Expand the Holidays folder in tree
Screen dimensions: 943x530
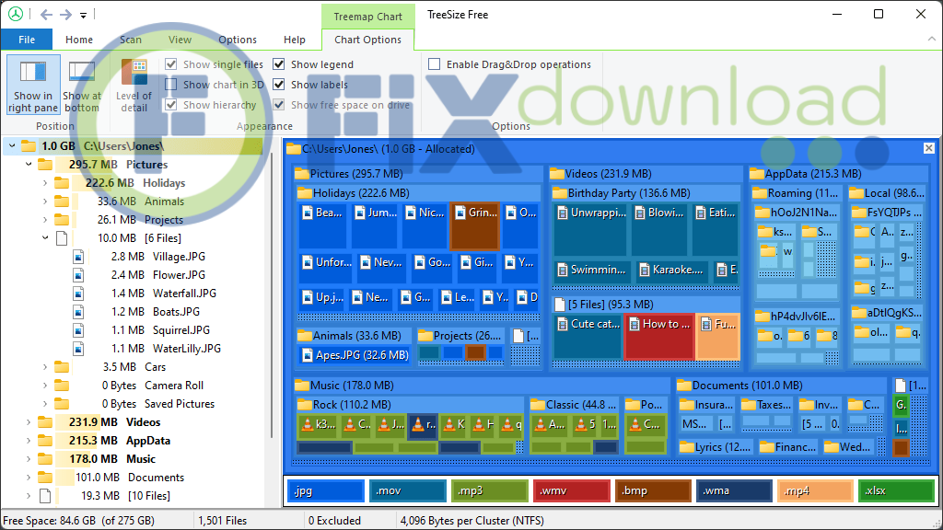pyautogui.click(x=44, y=183)
